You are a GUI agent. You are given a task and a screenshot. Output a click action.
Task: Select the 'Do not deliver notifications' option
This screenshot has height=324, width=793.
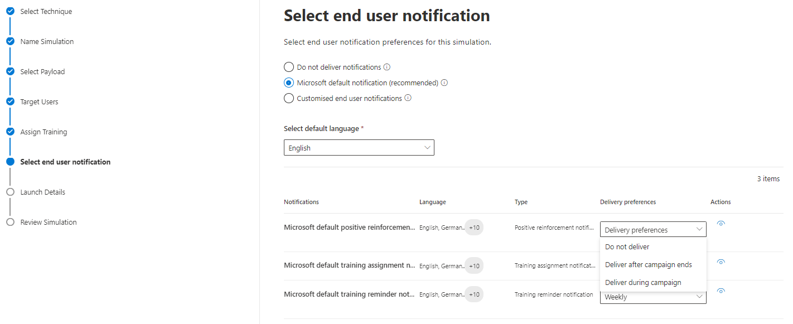[288, 66]
